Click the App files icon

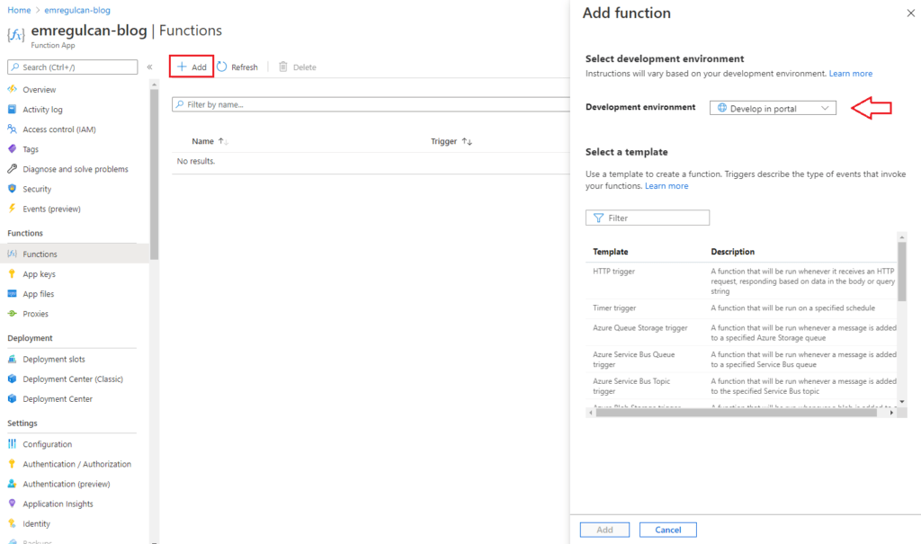coord(12,294)
